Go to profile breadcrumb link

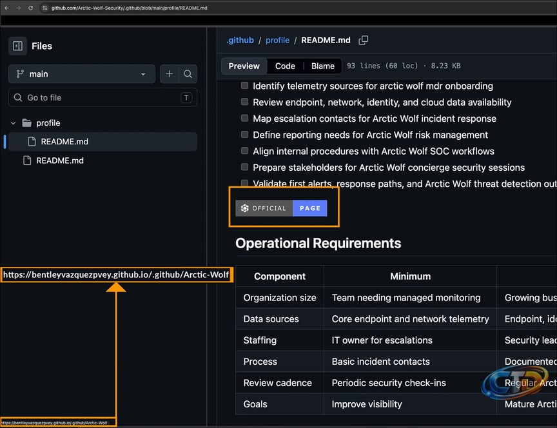point(277,40)
